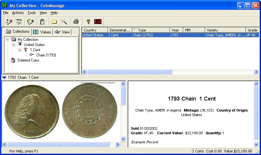Sort by the Country column header
Screen dimensions: 261x155
click(x=95, y=30)
